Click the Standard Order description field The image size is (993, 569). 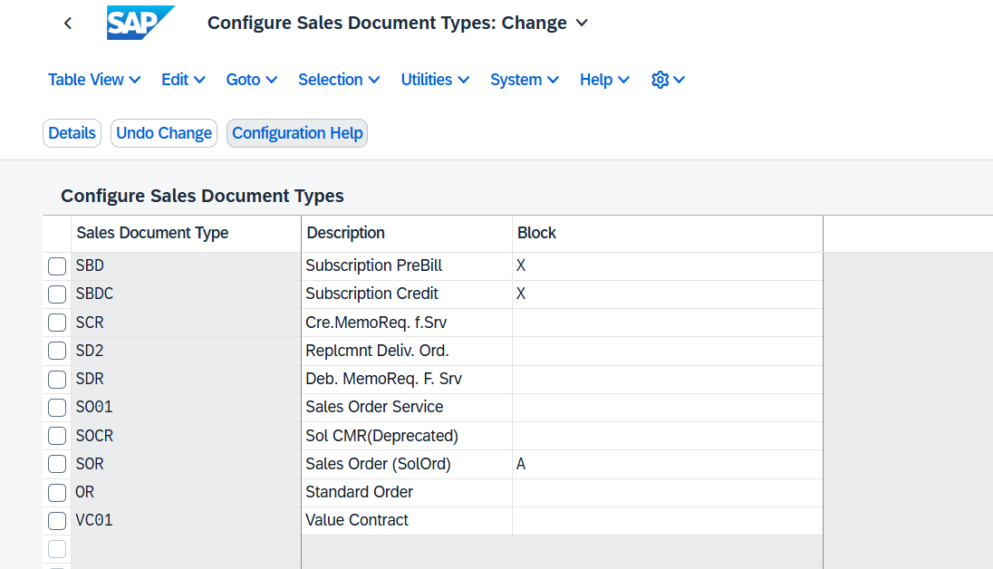[406, 492]
